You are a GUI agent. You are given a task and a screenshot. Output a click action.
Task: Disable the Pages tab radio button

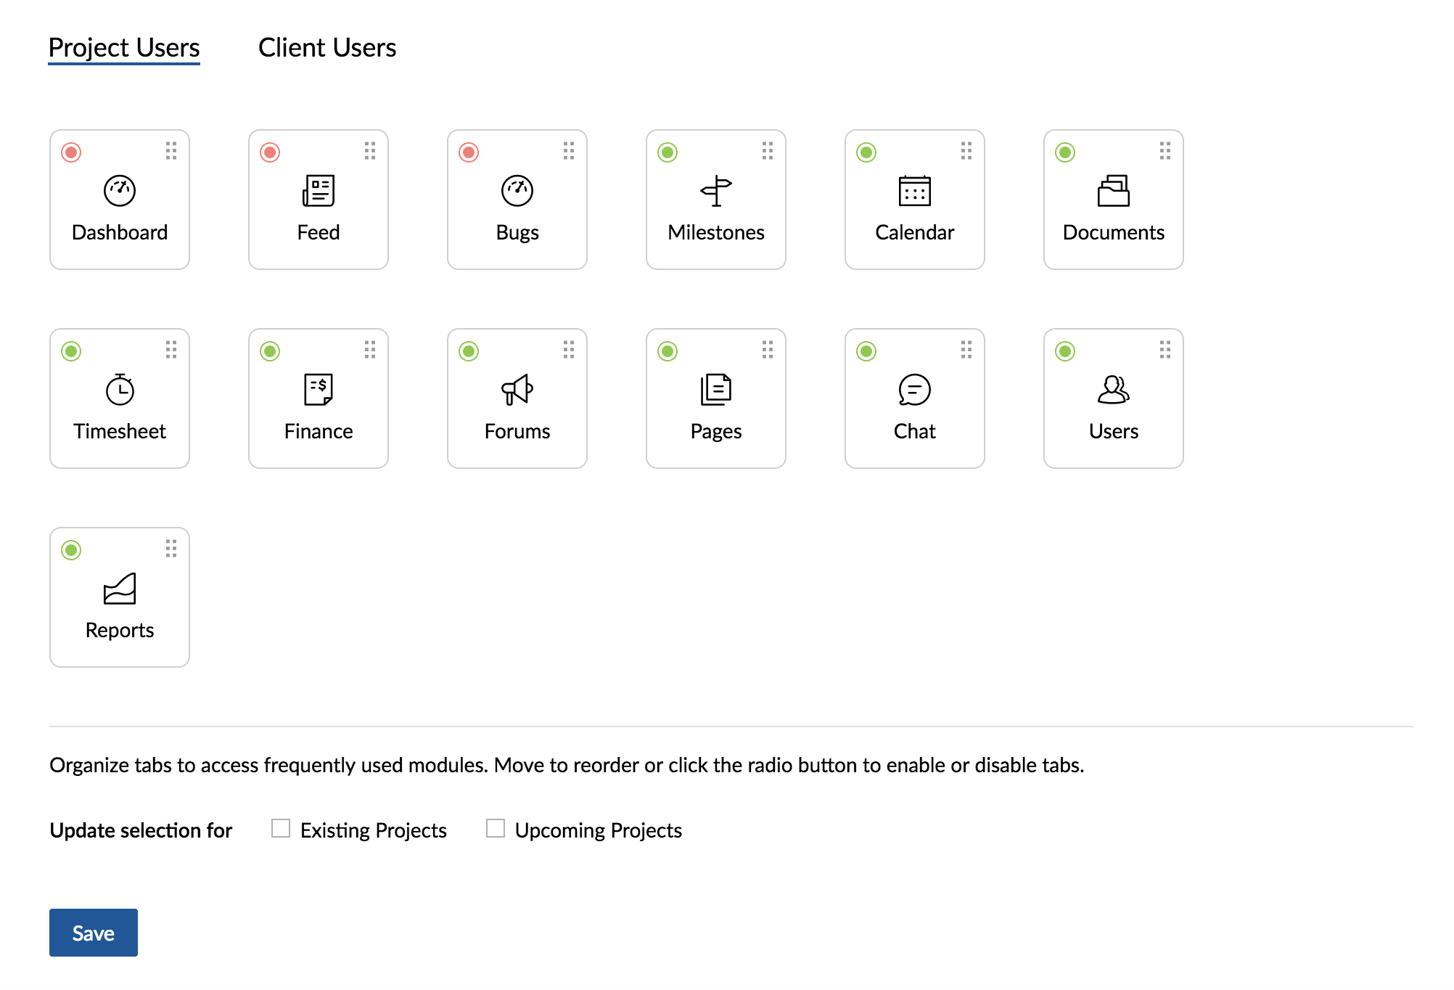[x=668, y=351]
